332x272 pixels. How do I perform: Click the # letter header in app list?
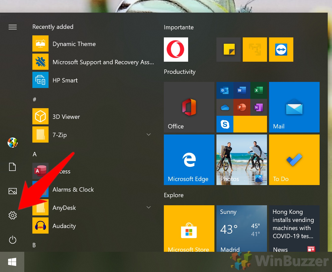[x=35, y=99]
